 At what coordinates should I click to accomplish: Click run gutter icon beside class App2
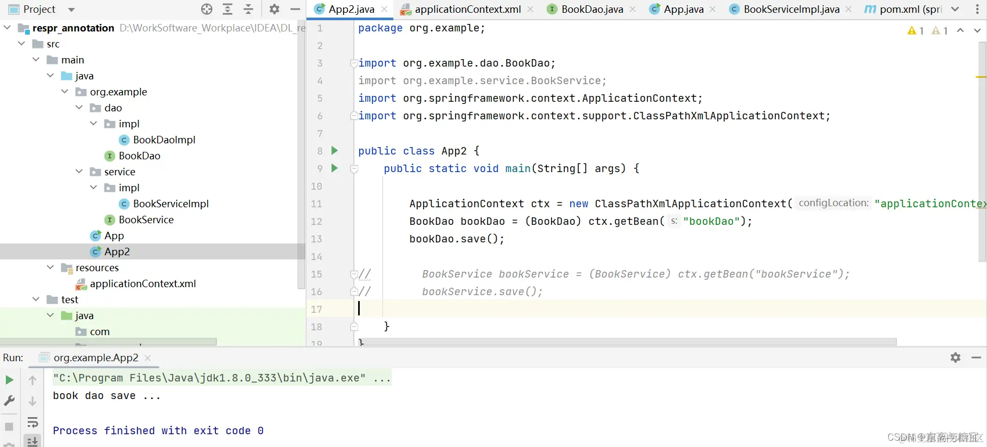[x=335, y=151]
